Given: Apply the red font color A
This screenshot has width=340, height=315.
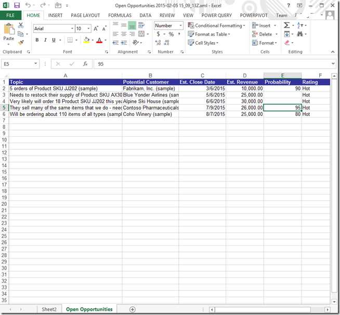Looking at the screenshot, I should [99, 40].
